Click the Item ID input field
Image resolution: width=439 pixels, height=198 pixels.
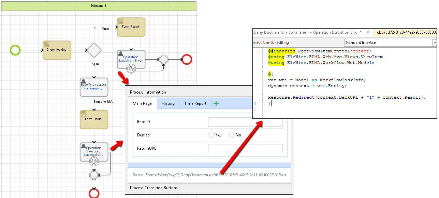245,122
